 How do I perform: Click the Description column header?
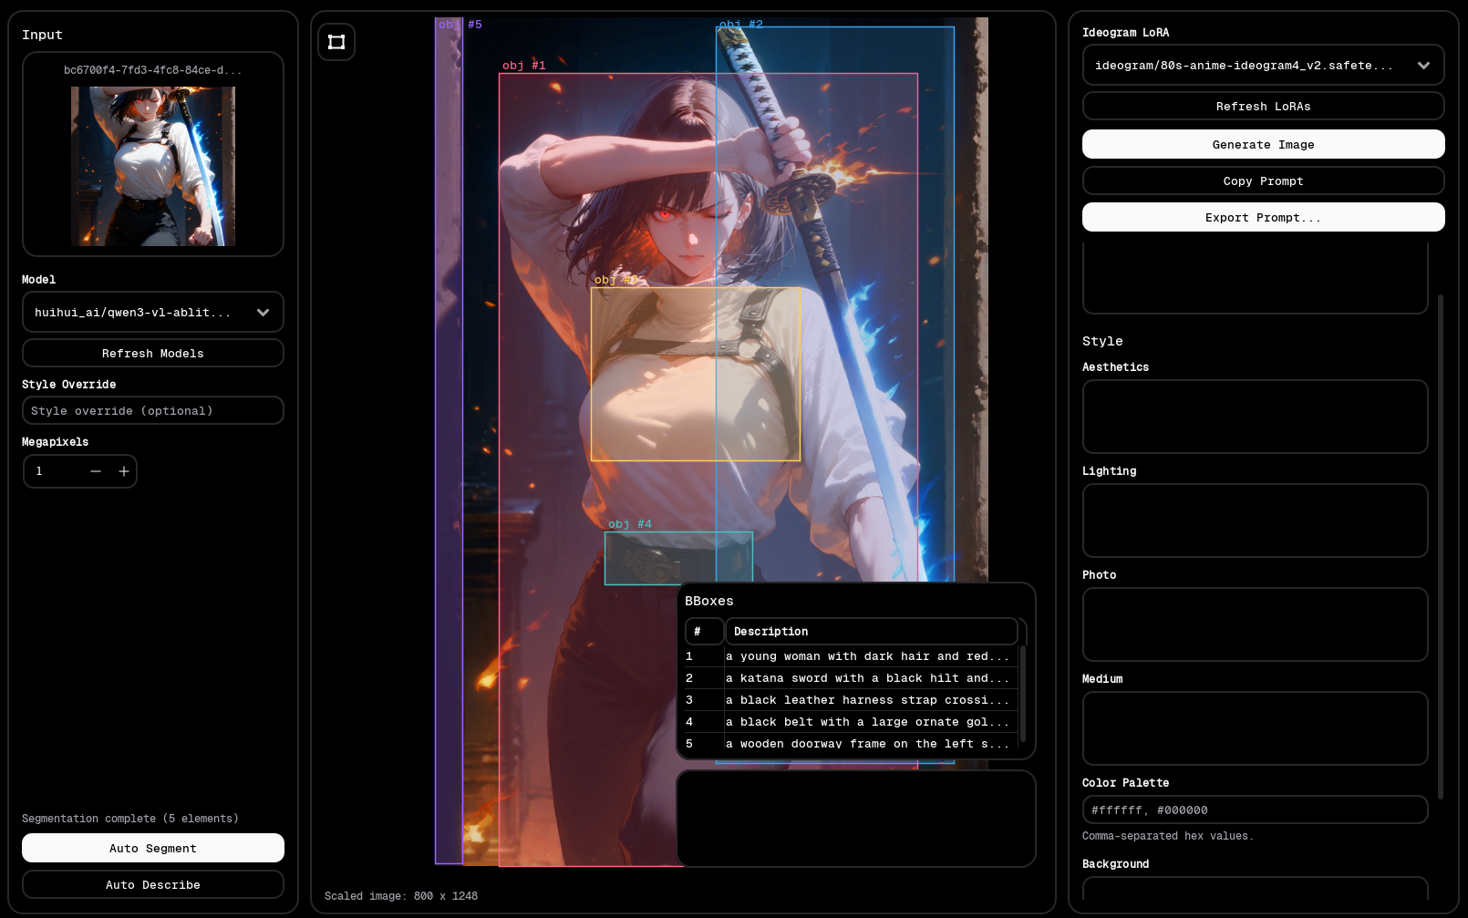pyautogui.click(x=871, y=632)
